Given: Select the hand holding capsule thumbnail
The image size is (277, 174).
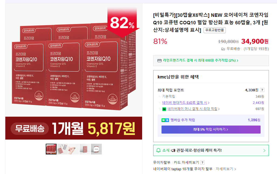Looking at the screenshot, I should point(74,149).
